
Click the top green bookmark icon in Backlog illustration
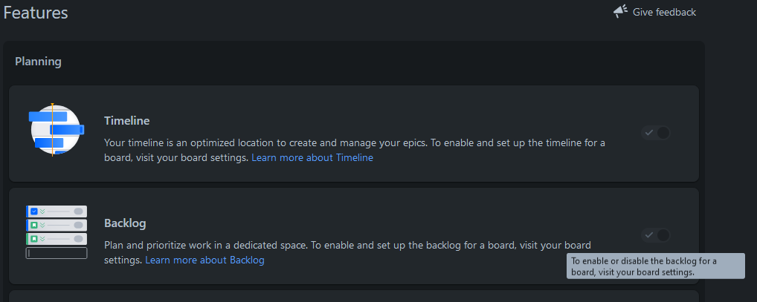click(33, 225)
